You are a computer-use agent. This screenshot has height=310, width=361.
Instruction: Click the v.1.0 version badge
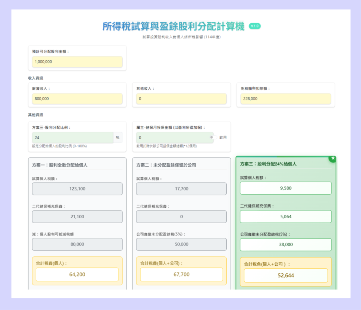point(255,26)
